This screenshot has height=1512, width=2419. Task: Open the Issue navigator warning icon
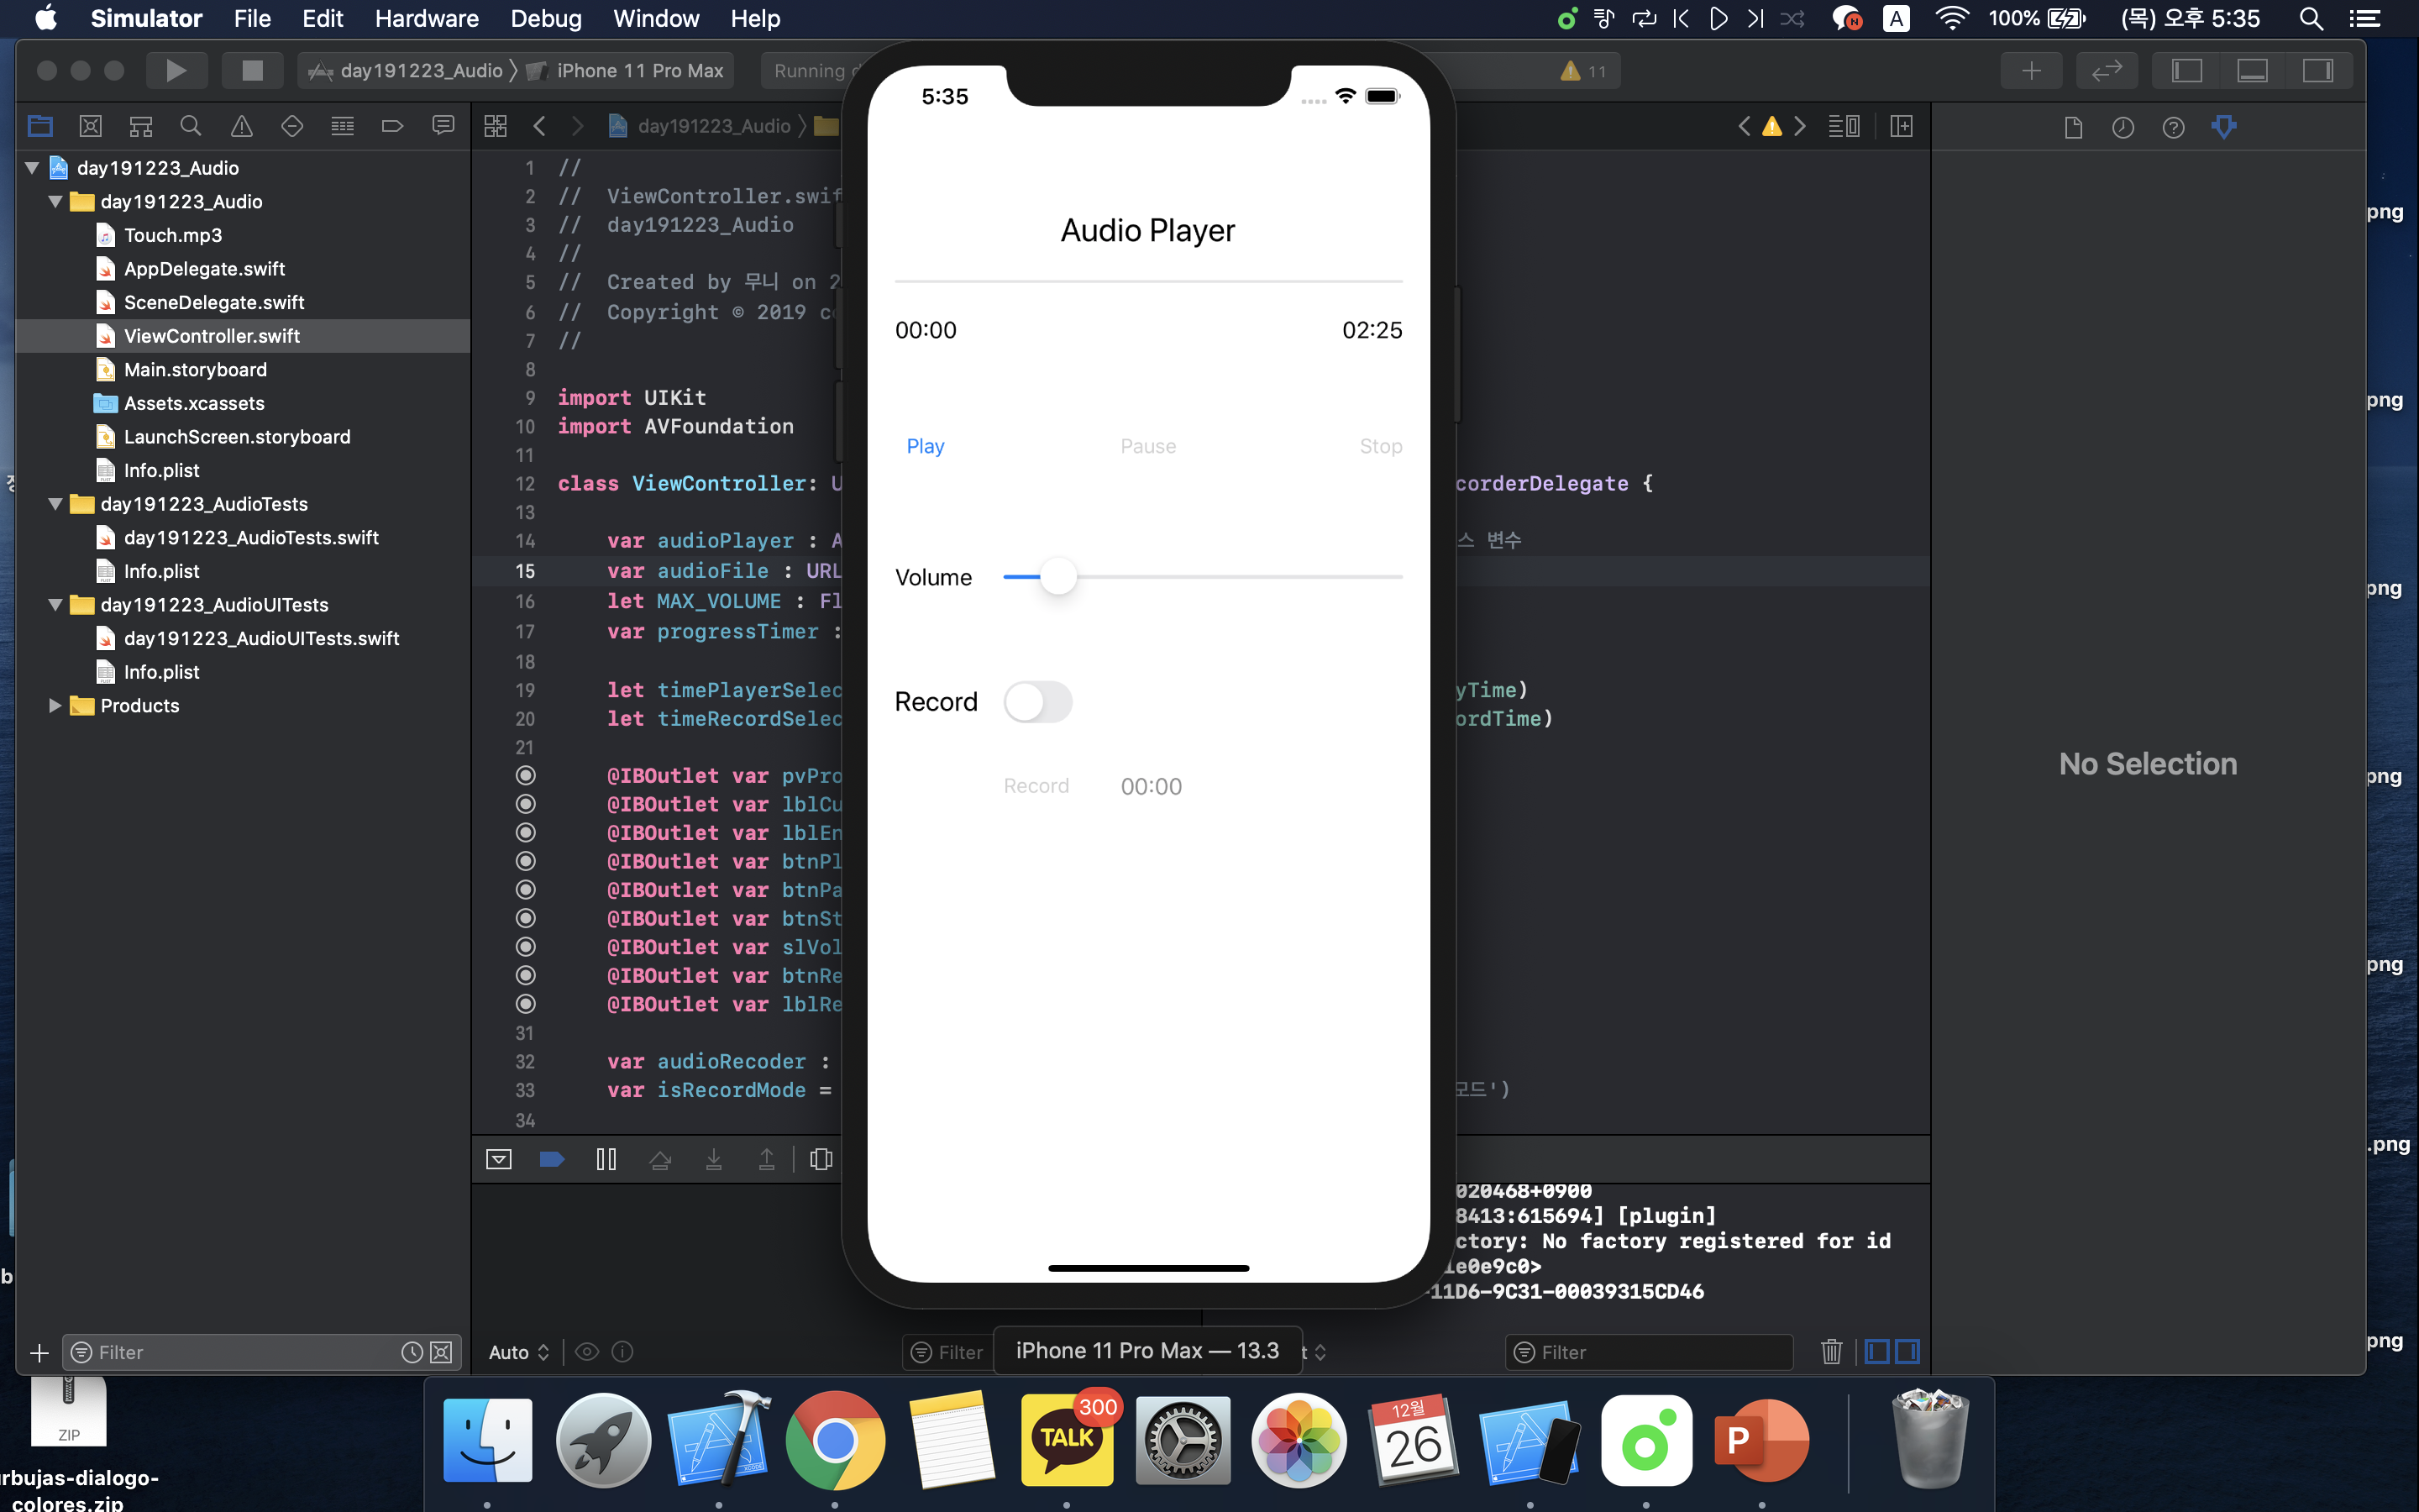click(x=241, y=126)
